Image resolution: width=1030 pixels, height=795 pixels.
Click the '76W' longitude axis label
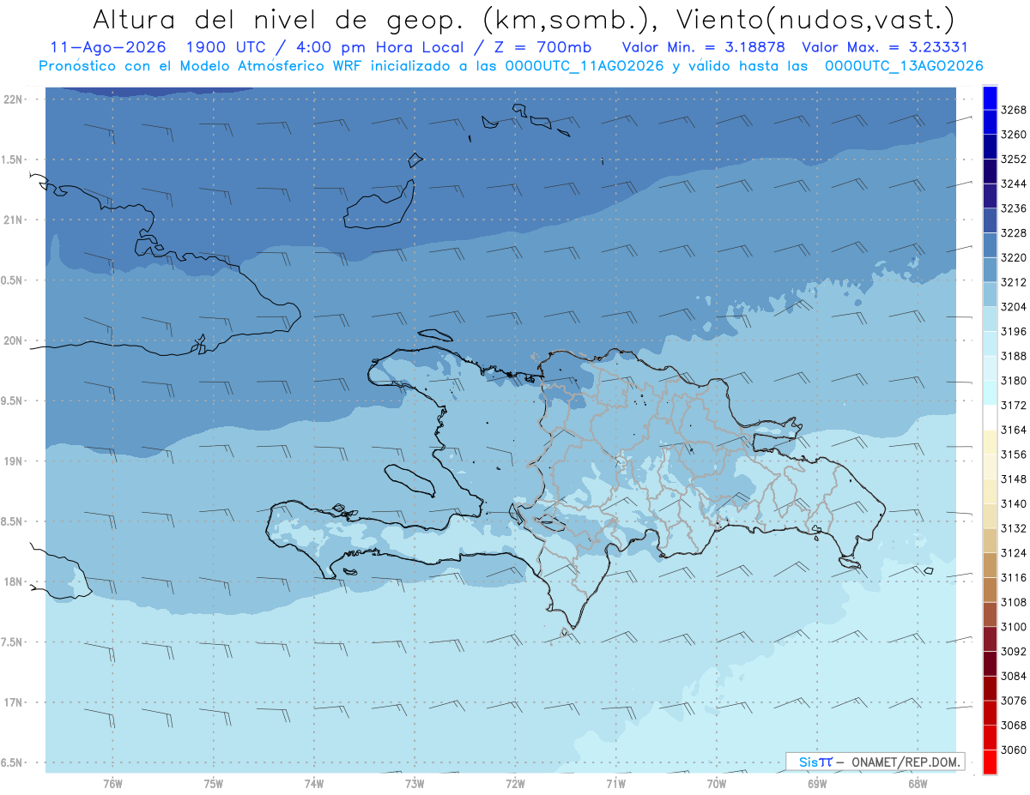click(112, 783)
